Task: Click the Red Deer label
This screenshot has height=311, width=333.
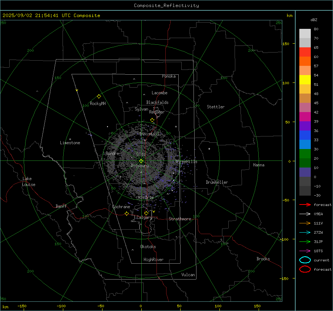Action: point(157,112)
